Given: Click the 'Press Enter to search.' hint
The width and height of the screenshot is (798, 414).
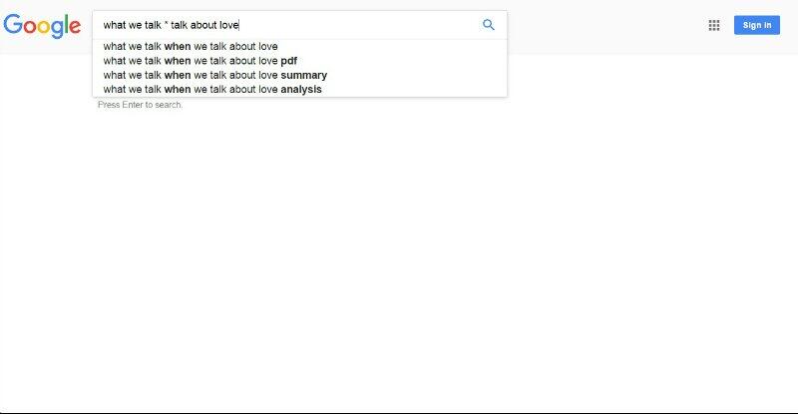Looking at the screenshot, I should point(140,105).
